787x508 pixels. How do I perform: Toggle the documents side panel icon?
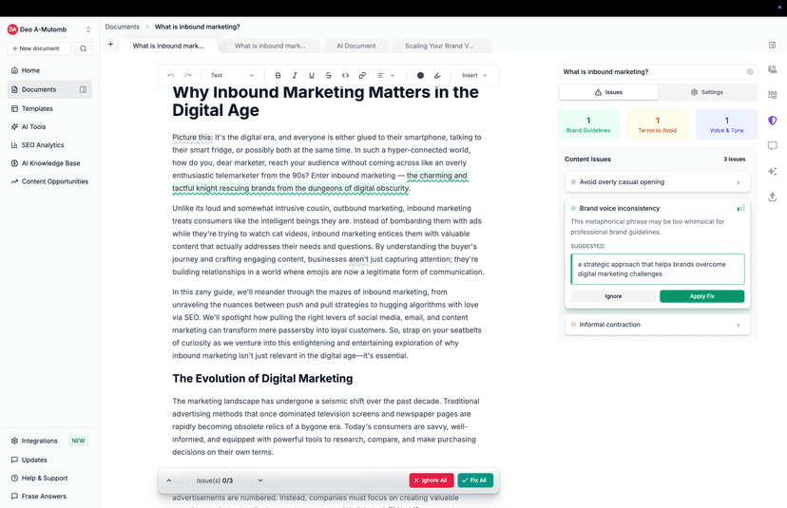click(x=83, y=89)
